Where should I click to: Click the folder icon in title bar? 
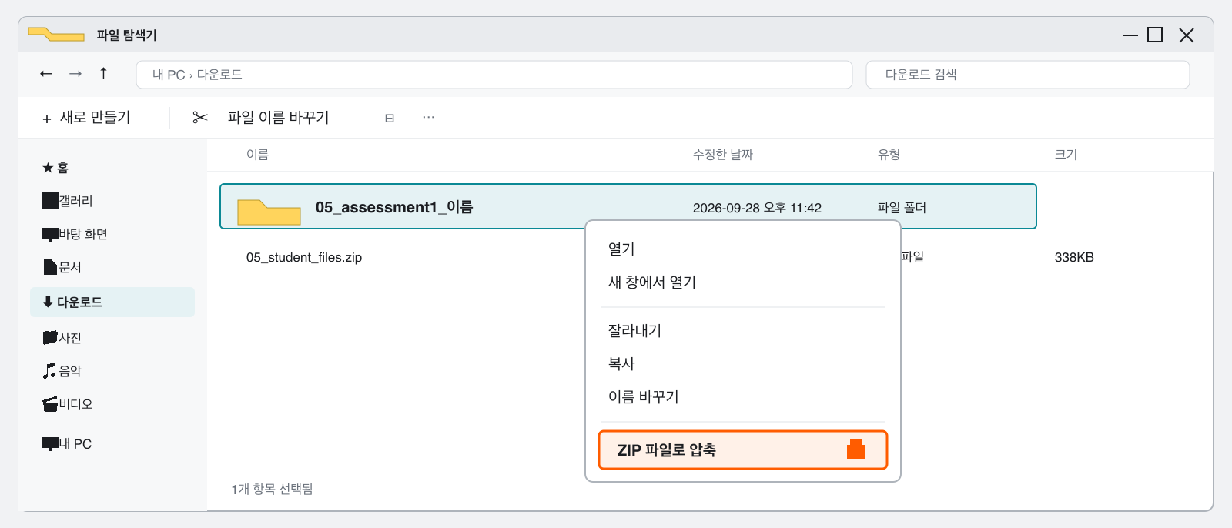pos(56,35)
